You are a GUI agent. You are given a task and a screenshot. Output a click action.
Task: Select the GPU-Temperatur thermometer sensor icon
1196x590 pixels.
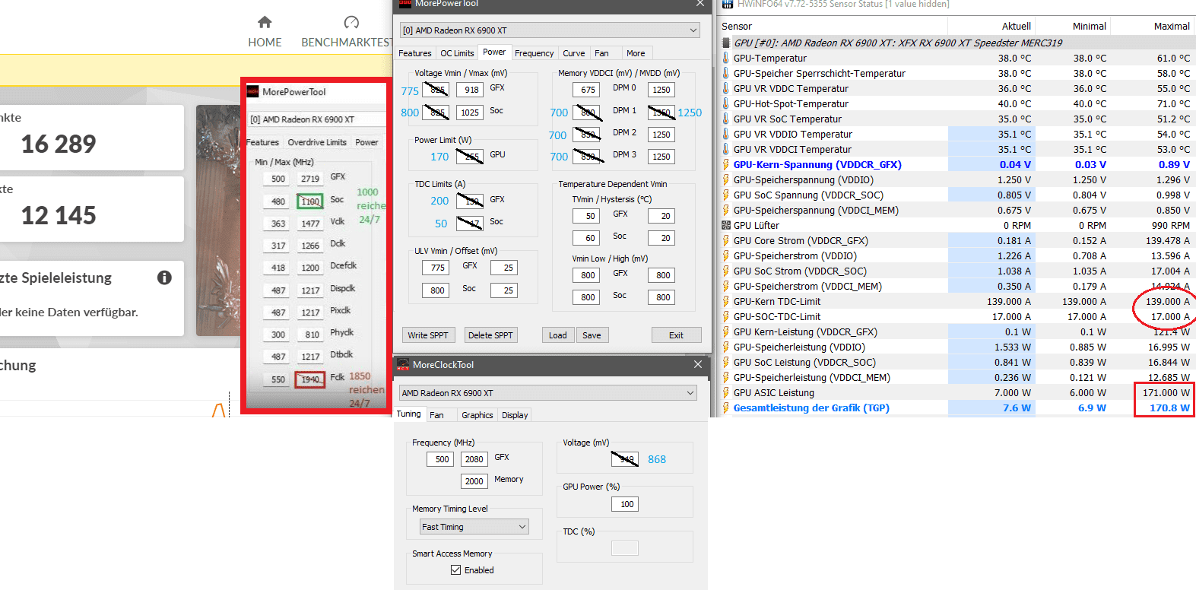pos(726,58)
